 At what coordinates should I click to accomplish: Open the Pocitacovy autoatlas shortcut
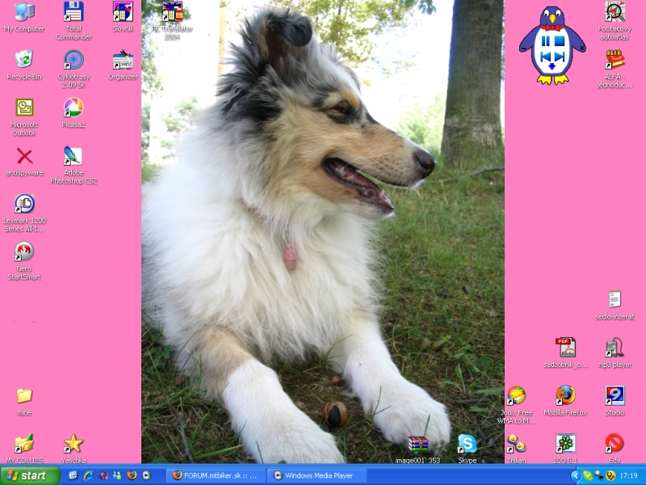coord(615,12)
